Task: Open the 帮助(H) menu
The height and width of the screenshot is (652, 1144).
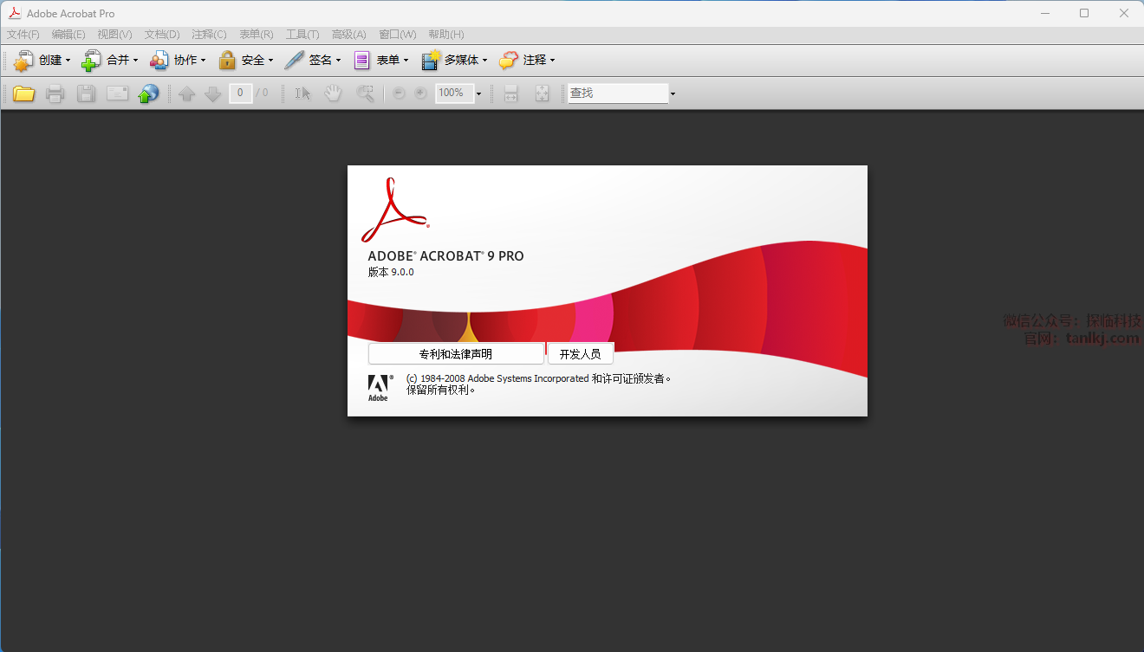Action: 445,35
